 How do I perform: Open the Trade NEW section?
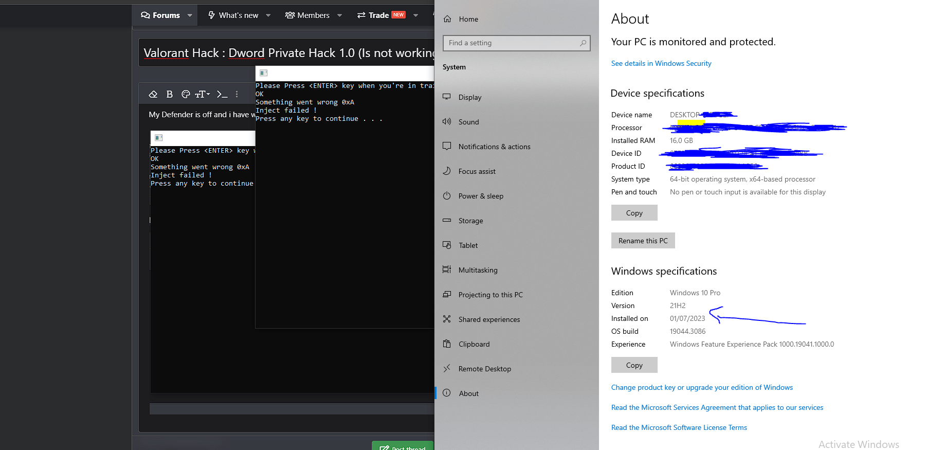pos(381,15)
